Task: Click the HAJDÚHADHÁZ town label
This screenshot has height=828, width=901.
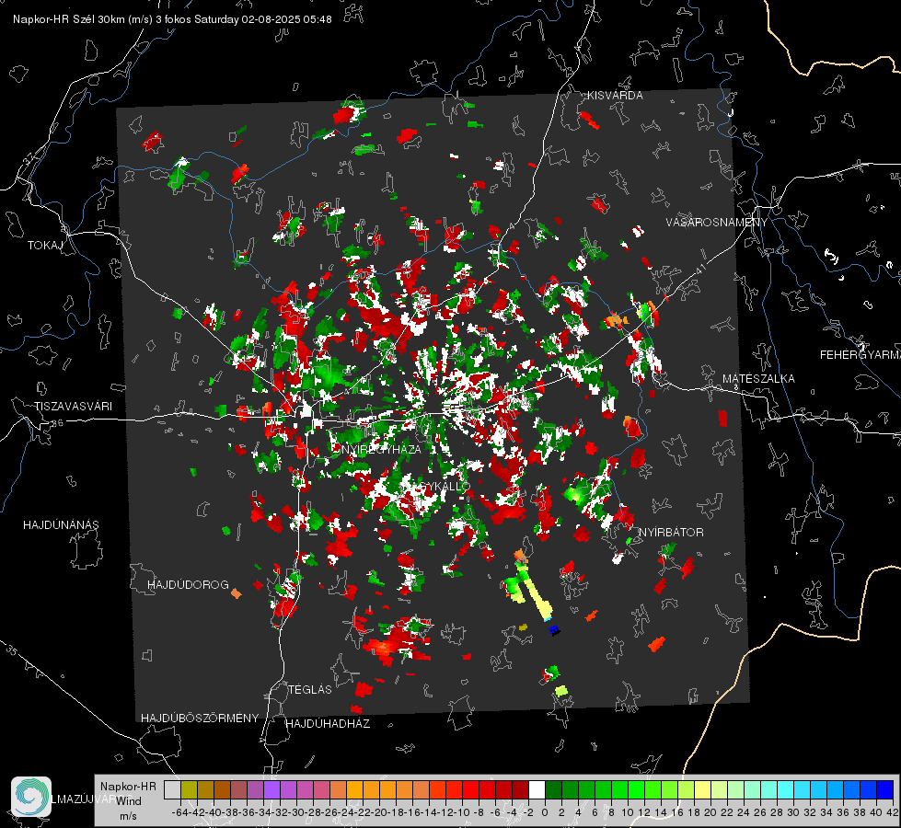Action: 328,724
